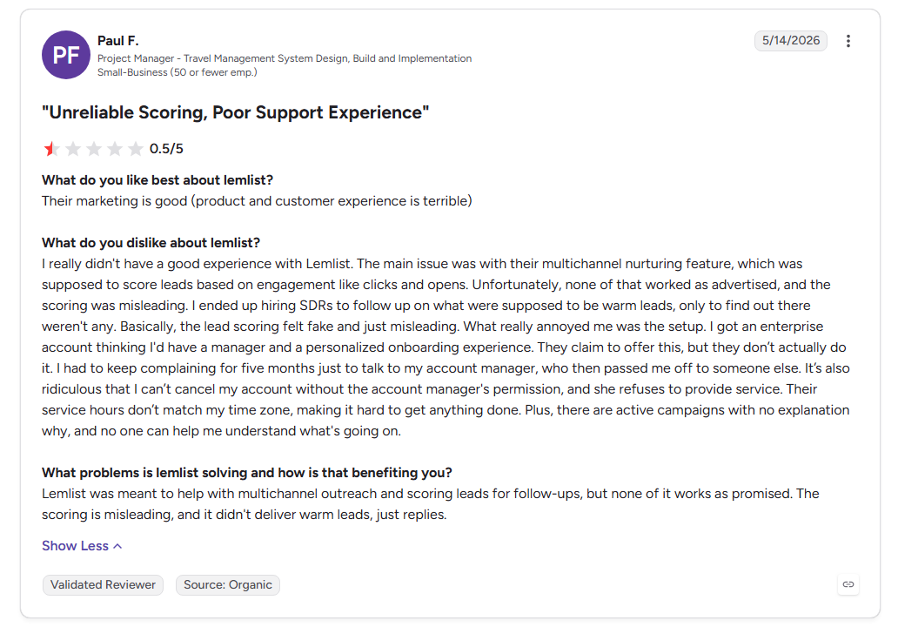Image resolution: width=898 pixels, height=627 pixels.
Task: Click the purple PF avatar
Action: tap(66, 55)
